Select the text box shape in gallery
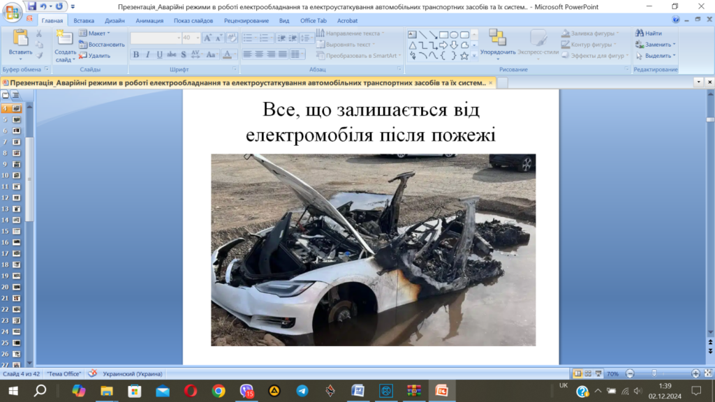This screenshot has width=715, height=402. click(412, 35)
